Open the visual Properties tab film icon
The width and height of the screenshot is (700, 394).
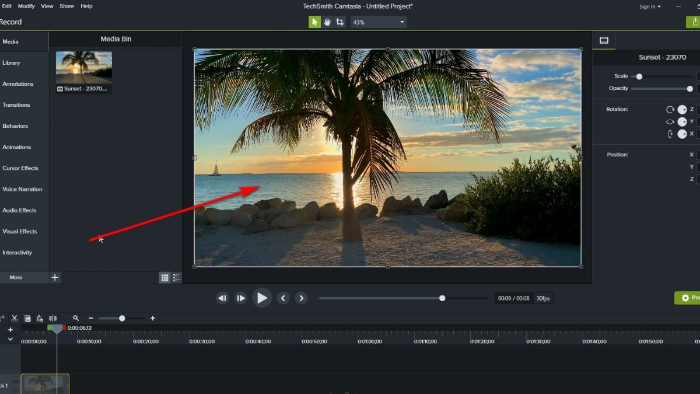[x=604, y=40]
